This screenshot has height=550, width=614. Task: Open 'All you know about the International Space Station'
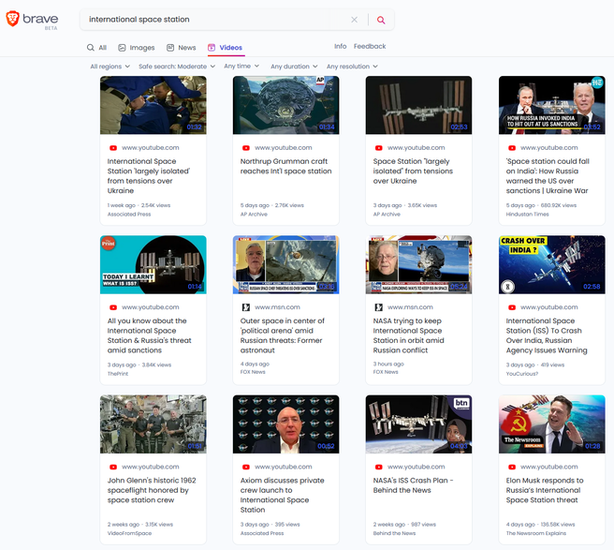(x=149, y=335)
